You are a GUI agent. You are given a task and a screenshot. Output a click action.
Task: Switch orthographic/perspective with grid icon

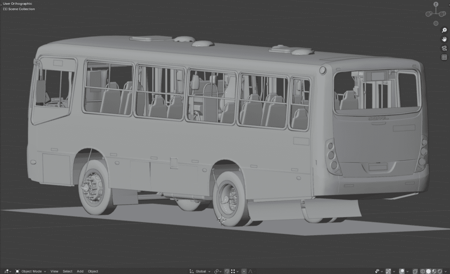[444, 57]
